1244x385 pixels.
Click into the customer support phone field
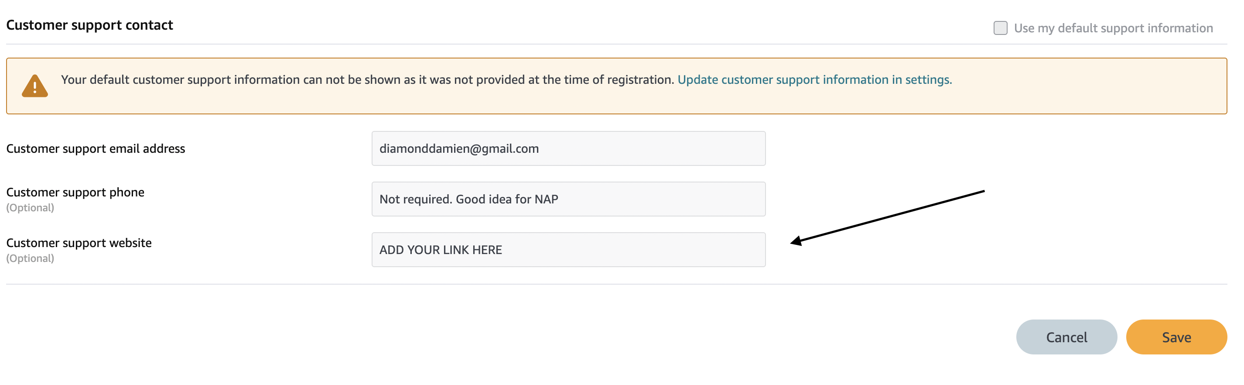click(568, 199)
